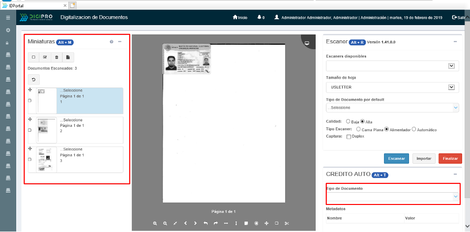Click the scissors crop tool
Image resolution: width=470 pixels, height=232 pixels.
[x=287, y=223]
